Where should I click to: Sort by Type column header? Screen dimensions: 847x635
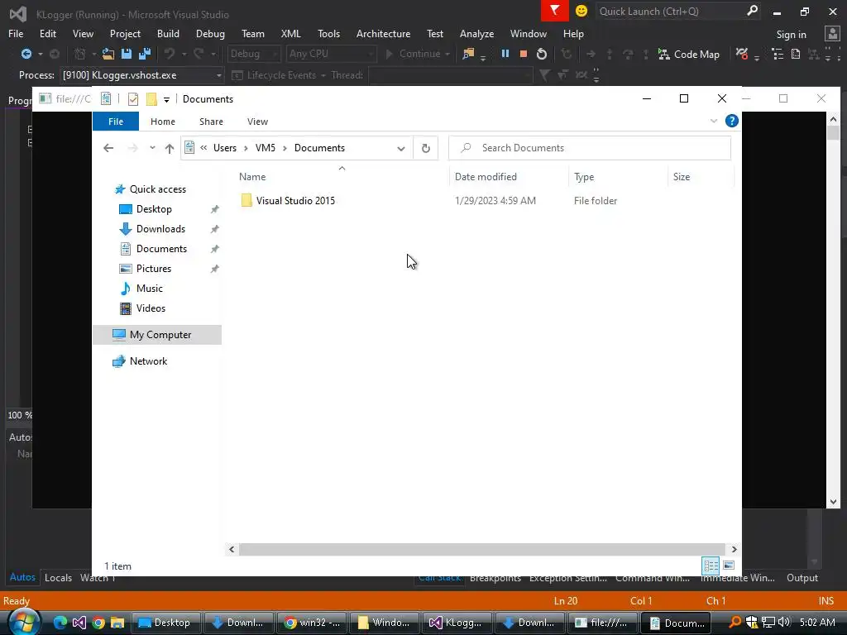618,177
